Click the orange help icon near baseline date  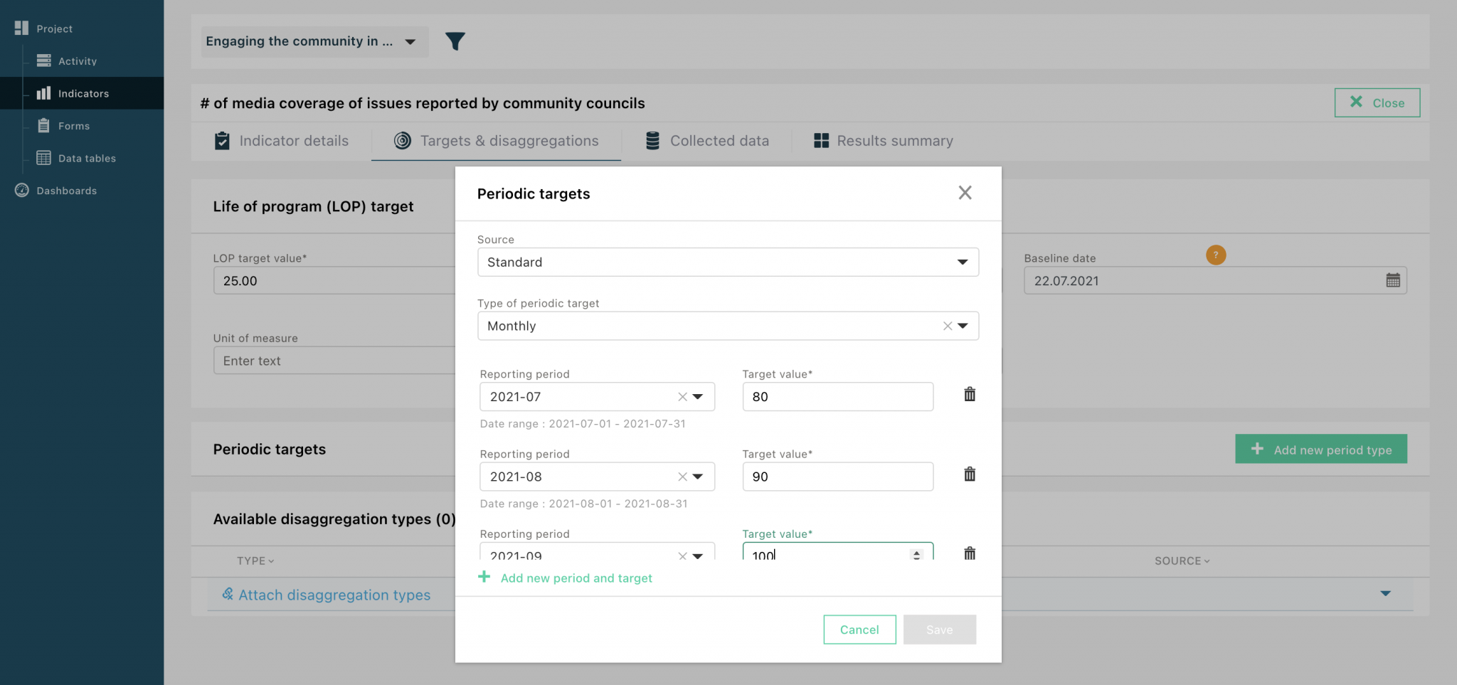(x=1216, y=255)
